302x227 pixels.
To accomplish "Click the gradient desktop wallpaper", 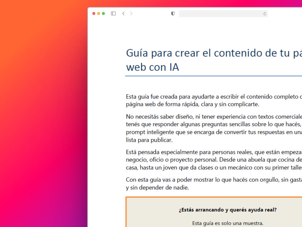I will click(x=41, y=110).
